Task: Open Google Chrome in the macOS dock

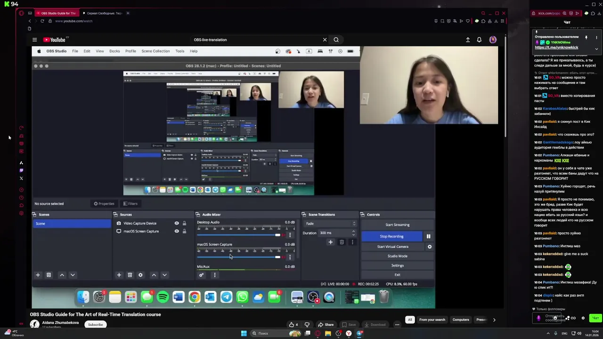Action: click(194, 297)
